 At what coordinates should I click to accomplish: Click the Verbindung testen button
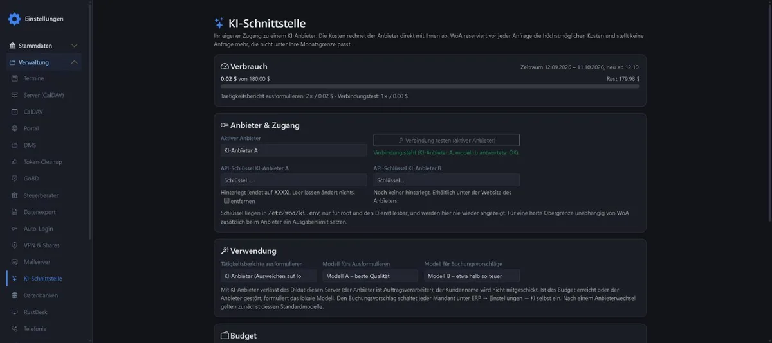point(446,140)
